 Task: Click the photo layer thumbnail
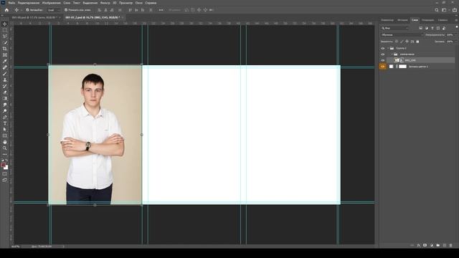tap(397, 60)
